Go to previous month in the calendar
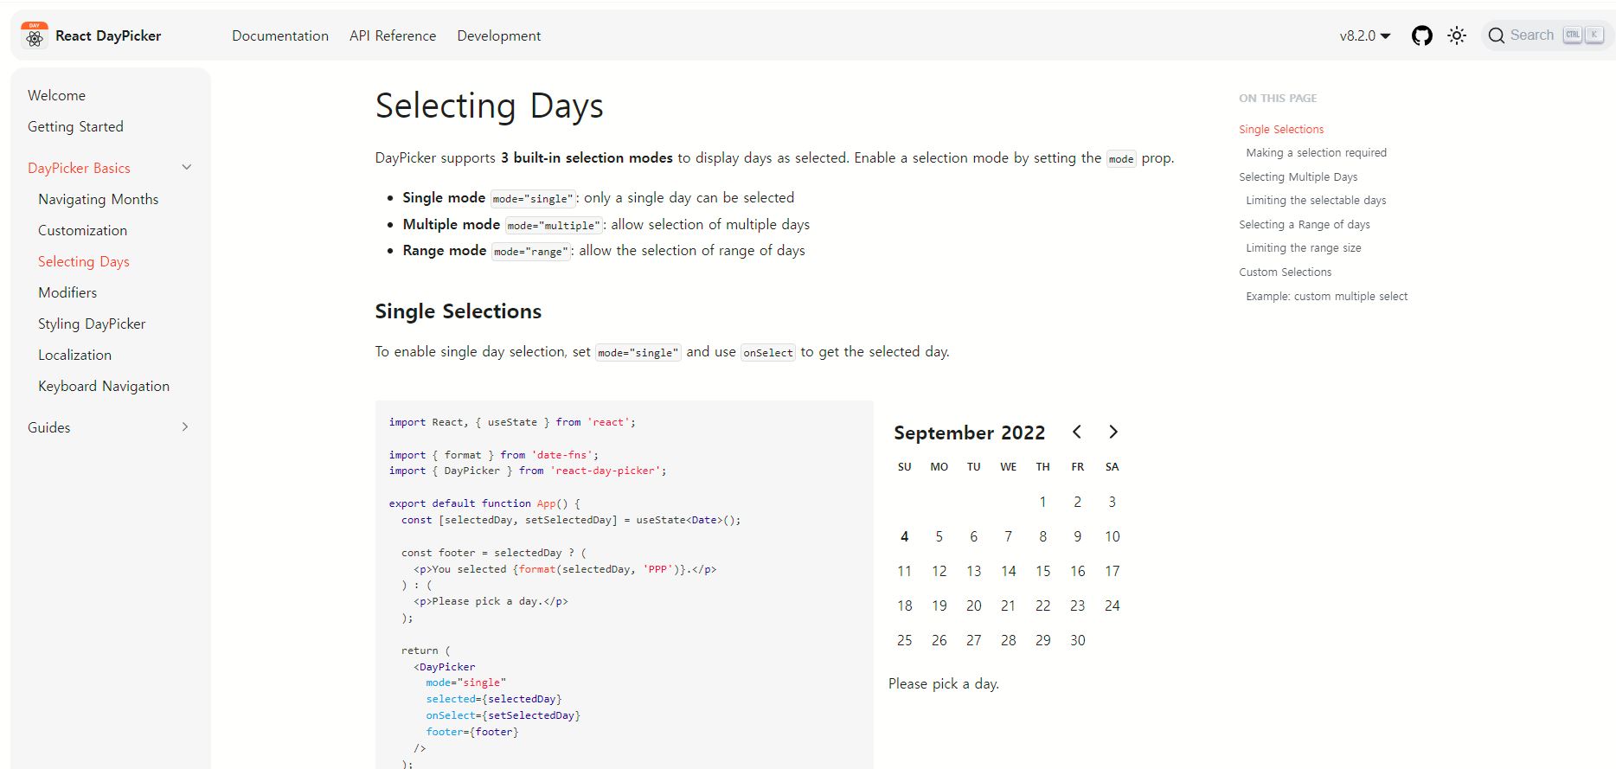This screenshot has height=769, width=1616. click(x=1076, y=432)
